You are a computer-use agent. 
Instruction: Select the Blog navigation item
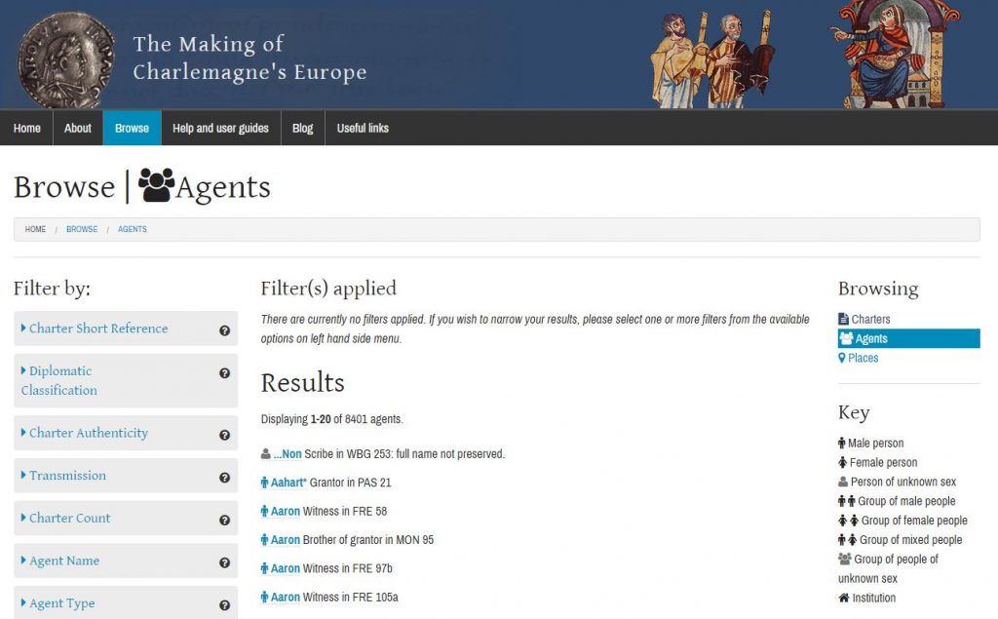click(302, 128)
